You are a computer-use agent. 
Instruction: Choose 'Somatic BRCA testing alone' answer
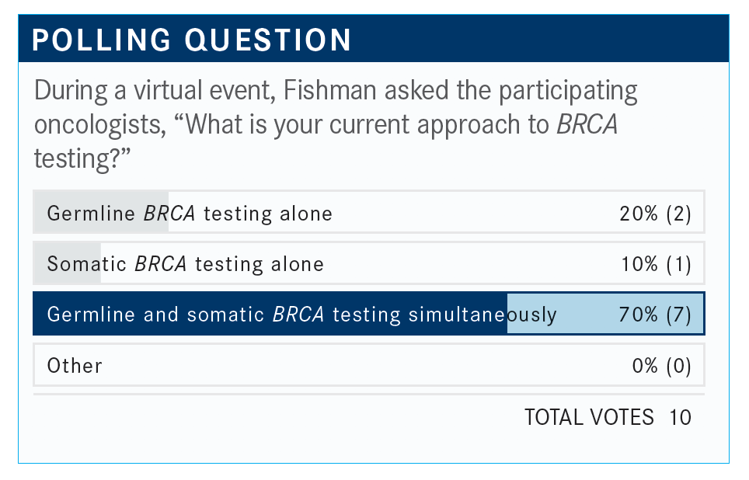(x=185, y=264)
